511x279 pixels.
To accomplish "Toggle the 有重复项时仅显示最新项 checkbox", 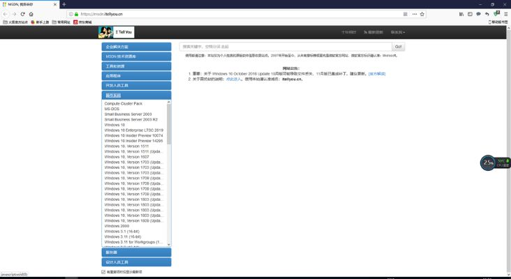I will click(x=103, y=272).
